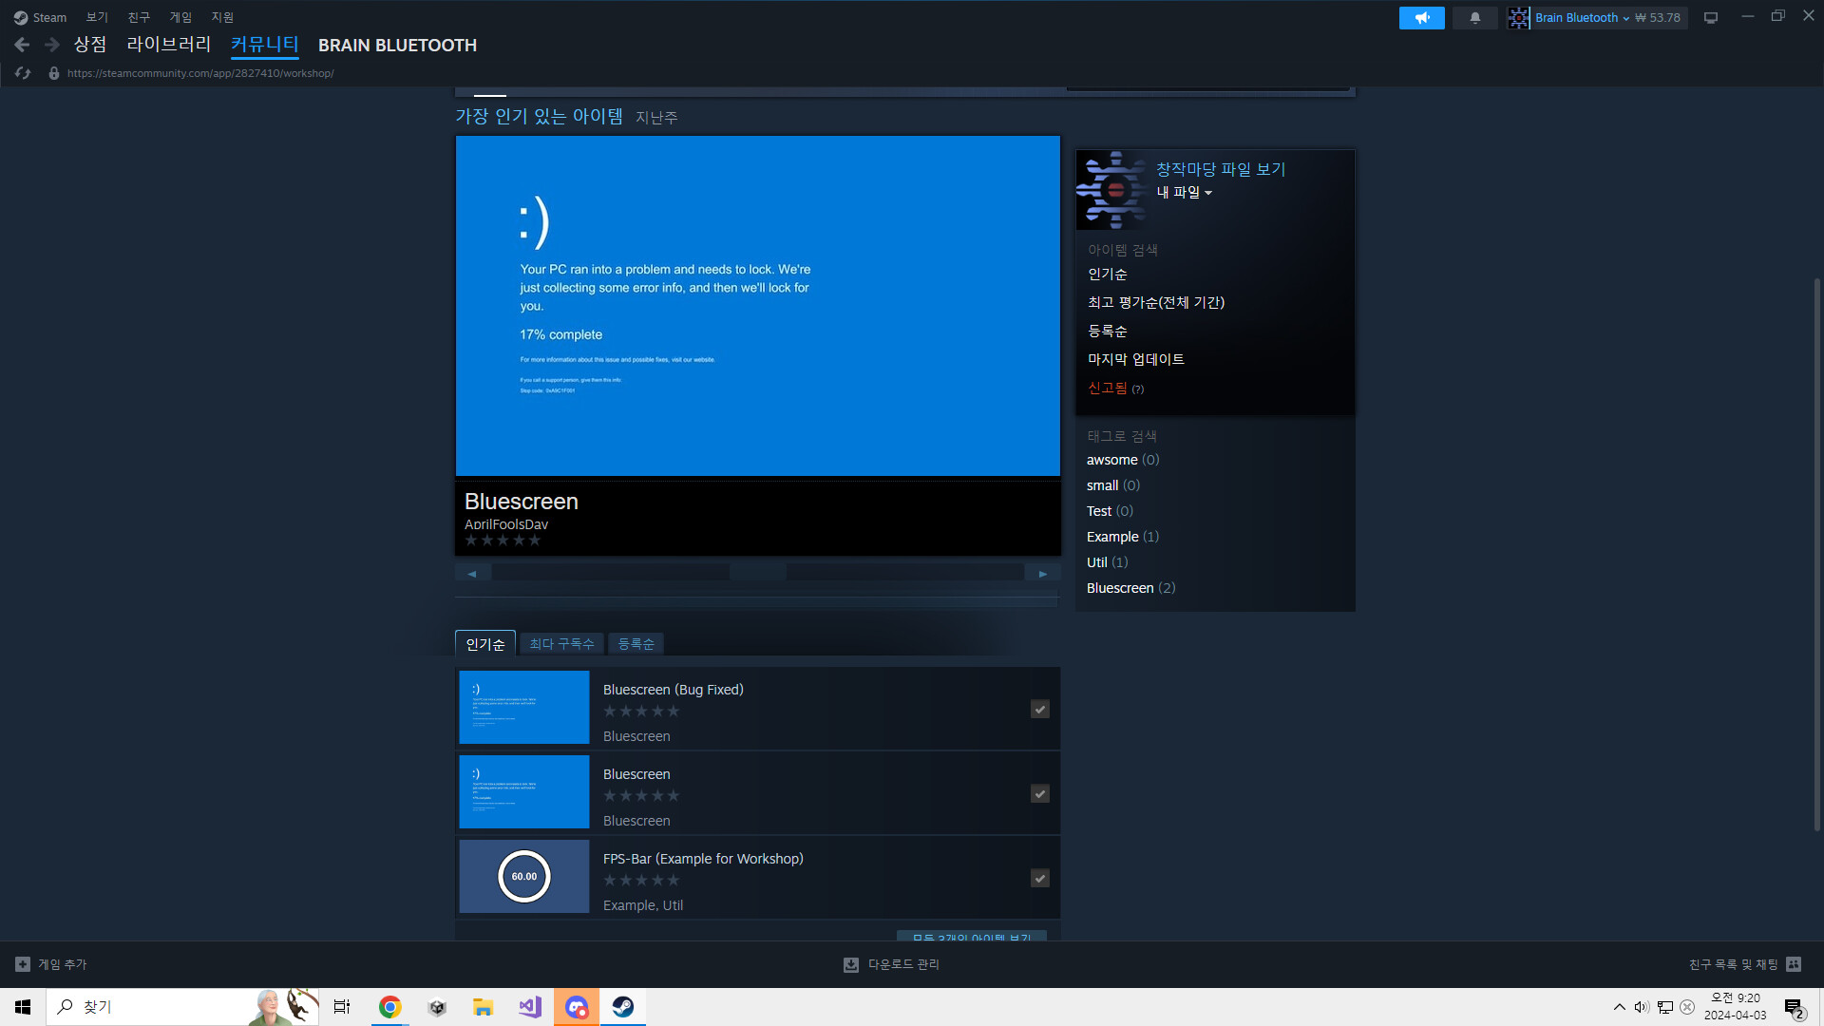The width and height of the screenshot is (1824, 1026).
Task: Uncheck the FPS-Bar workshop subscription
Action: pos(1039,878)
